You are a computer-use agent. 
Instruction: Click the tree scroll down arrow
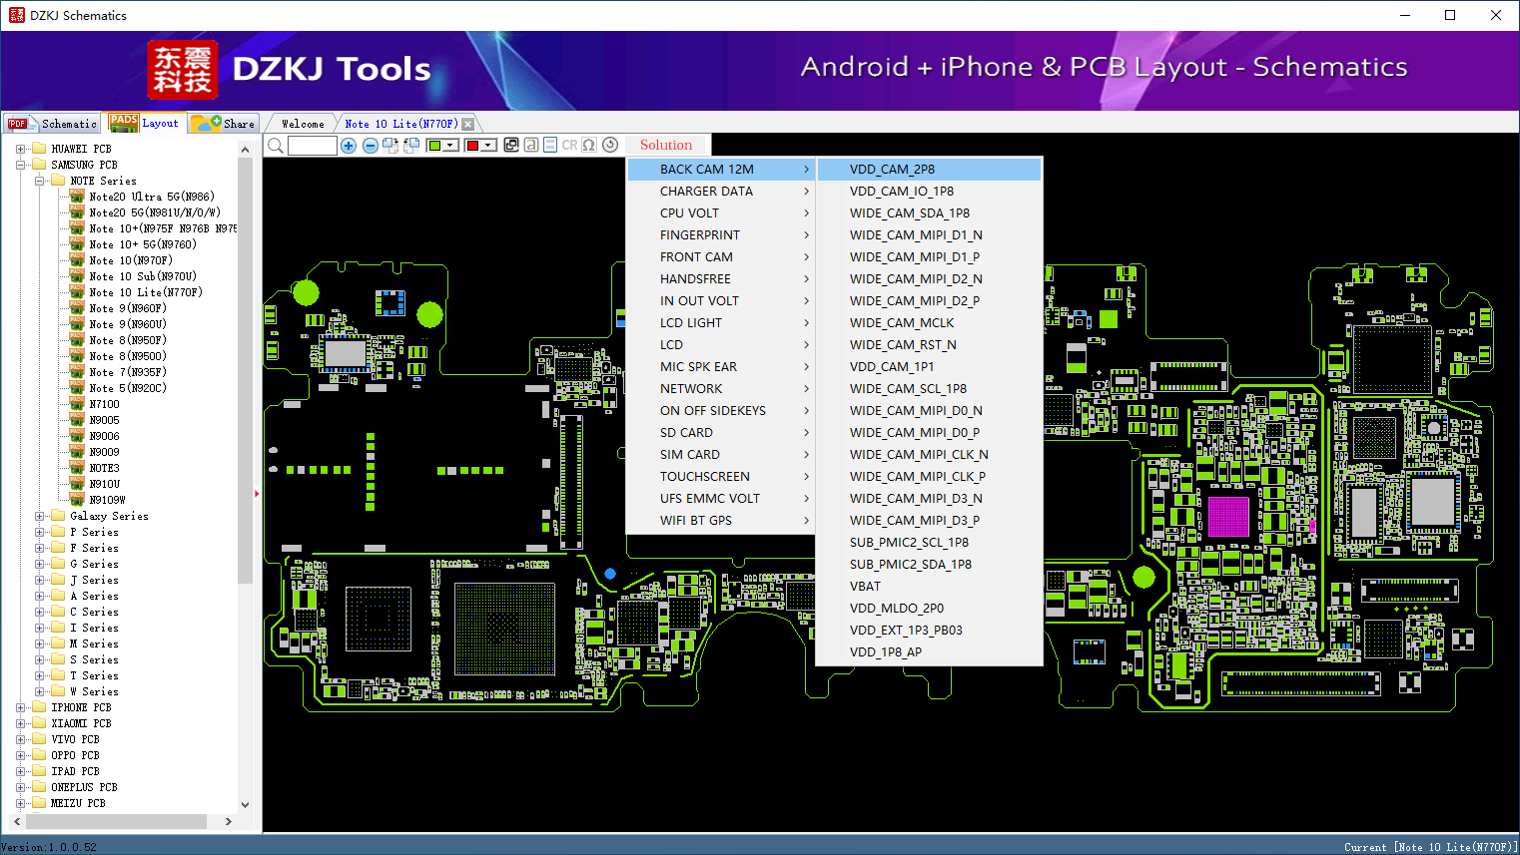coord(246,804)
